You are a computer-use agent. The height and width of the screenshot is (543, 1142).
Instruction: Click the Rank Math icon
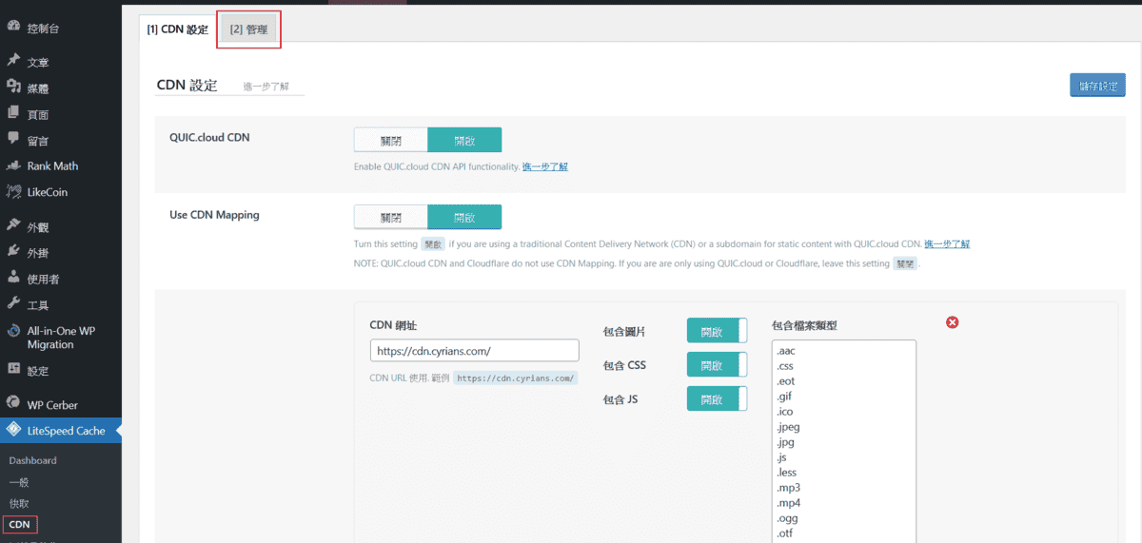coord(14,165)
